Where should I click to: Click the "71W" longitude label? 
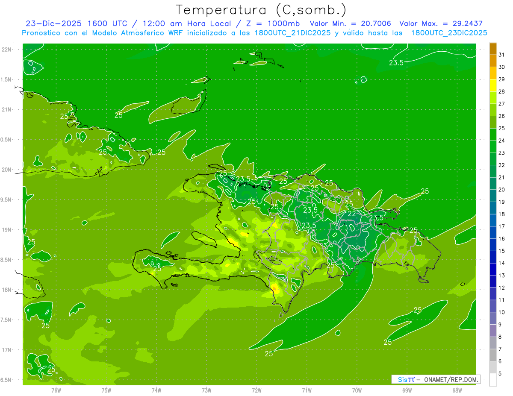tap(307, 390)
